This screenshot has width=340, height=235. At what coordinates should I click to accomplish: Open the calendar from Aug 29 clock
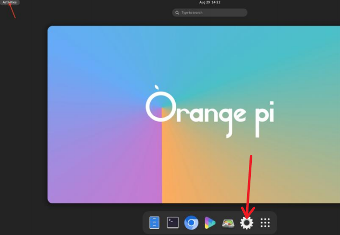point(209,2)
